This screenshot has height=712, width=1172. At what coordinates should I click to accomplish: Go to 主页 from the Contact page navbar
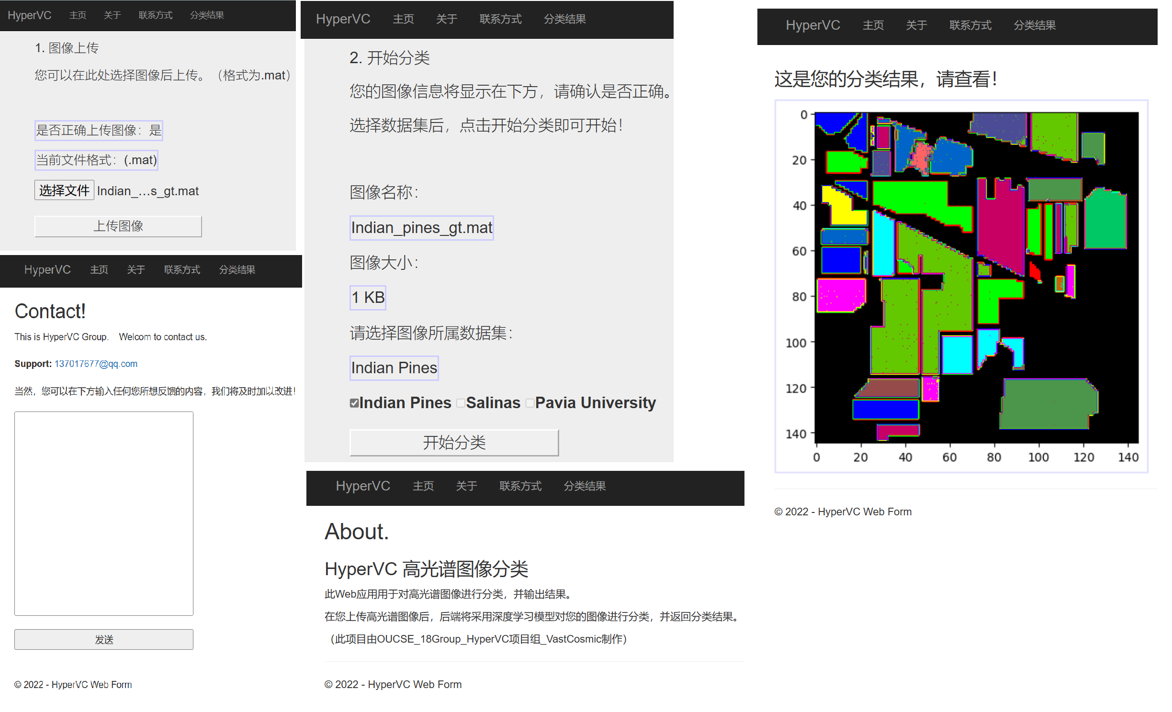pos(99,270)
